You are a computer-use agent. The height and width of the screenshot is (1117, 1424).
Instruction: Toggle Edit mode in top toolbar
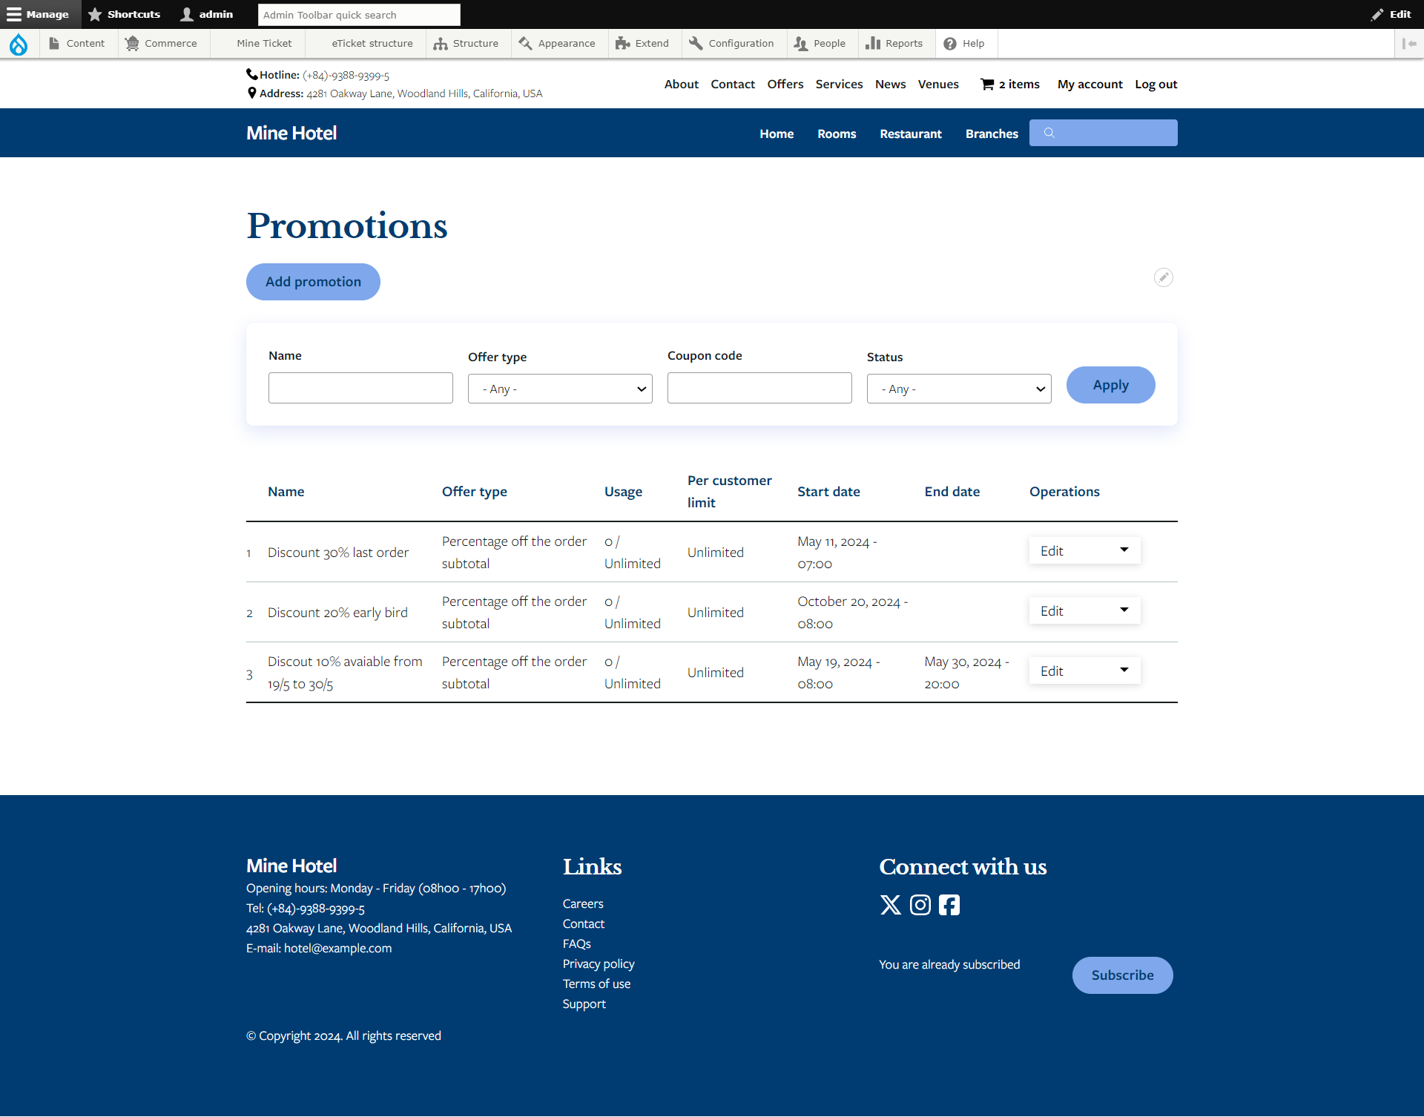pyautogui.click(x=1391, y=14)
